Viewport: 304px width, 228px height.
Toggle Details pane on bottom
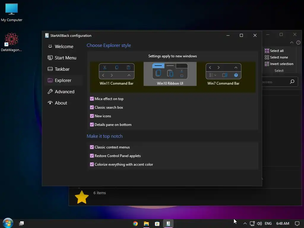[92, 125]
